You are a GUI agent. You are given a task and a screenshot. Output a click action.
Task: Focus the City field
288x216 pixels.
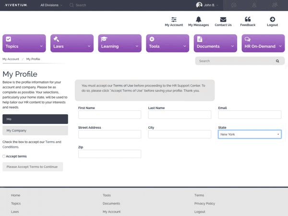pos(180,134)
